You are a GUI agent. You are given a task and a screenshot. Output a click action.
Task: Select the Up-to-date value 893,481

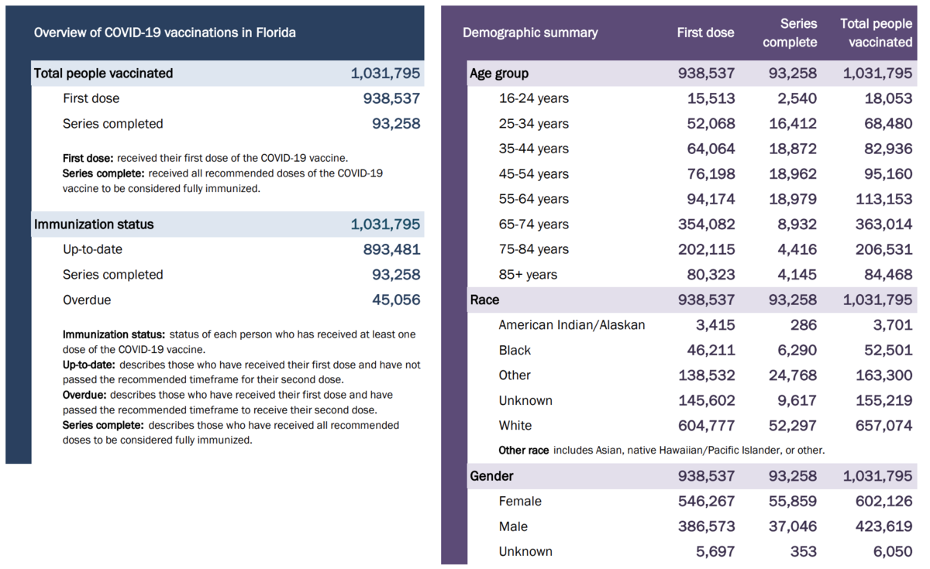[x=391, y=249]
